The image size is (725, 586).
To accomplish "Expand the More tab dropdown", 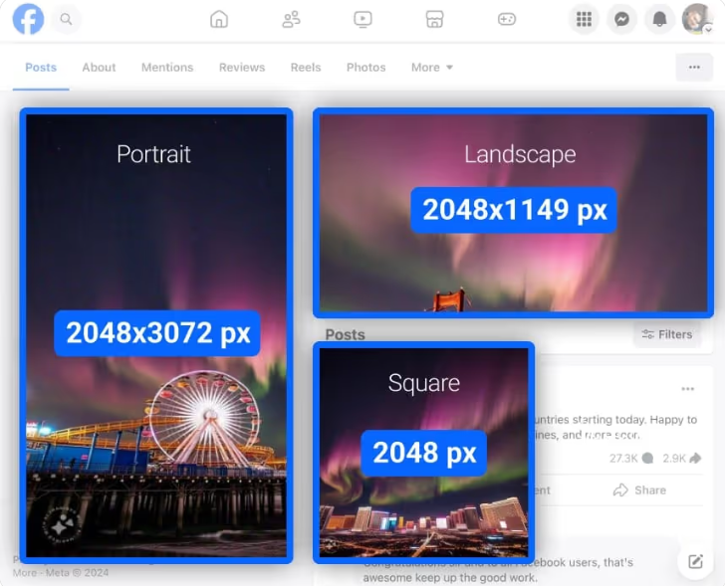I will [x=432, y=68].
